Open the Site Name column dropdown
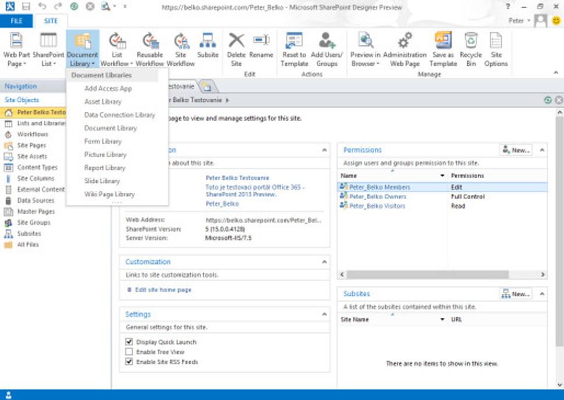This screenshot has width=564, height=400. [x=442, y=320]
